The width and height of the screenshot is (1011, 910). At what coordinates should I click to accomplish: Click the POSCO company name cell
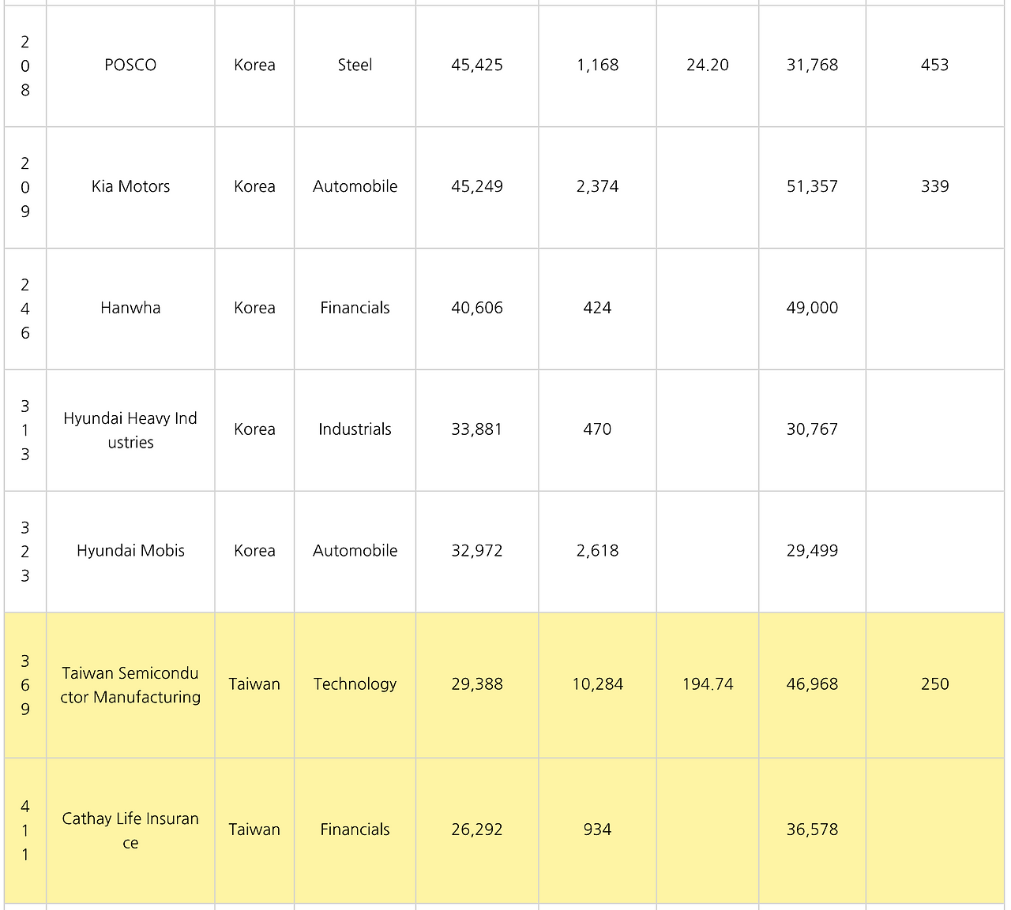[x=130, y=66]
